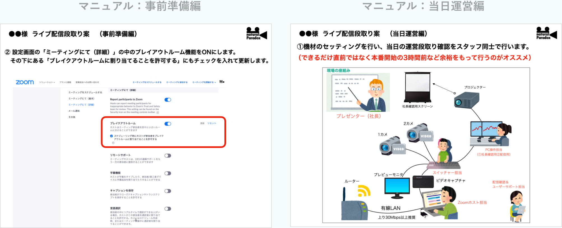
Task: Select ミーティングにて（基本） in the sidebar
Action: coord(81,99)
